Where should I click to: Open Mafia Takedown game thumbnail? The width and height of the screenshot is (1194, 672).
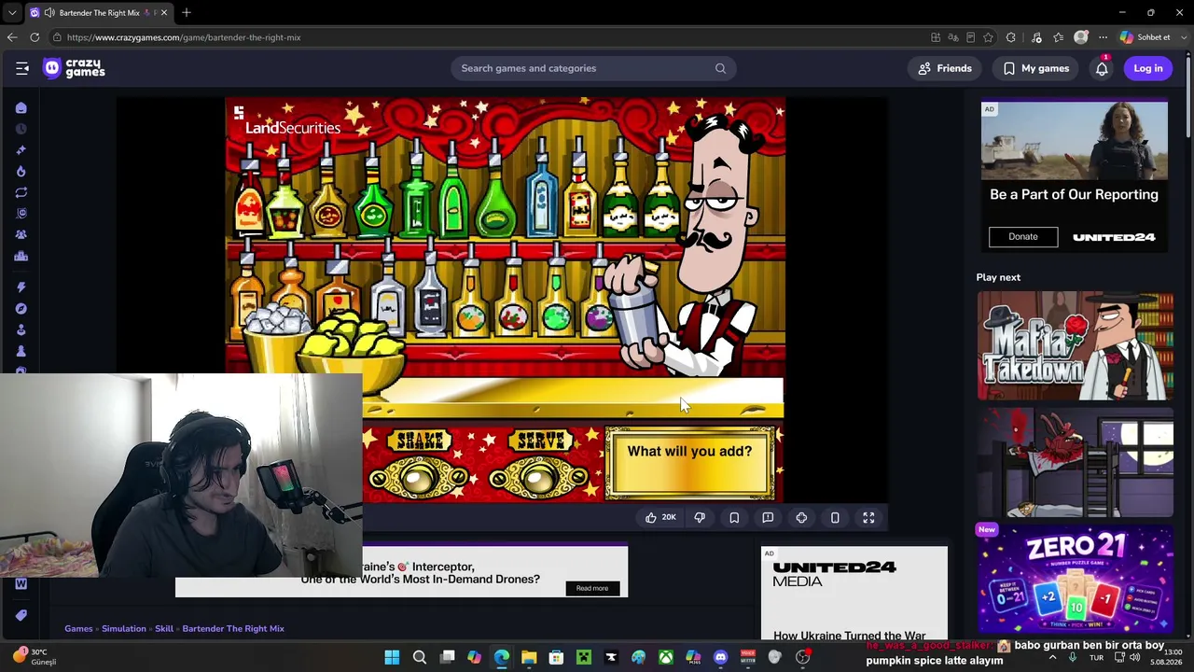point(1075,345)
